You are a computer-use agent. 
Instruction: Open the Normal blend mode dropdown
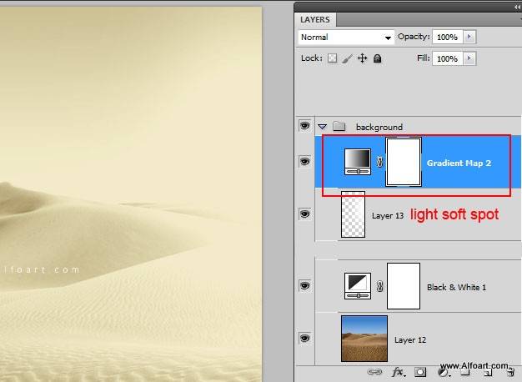pyautogui.click(x=346, y=38)
